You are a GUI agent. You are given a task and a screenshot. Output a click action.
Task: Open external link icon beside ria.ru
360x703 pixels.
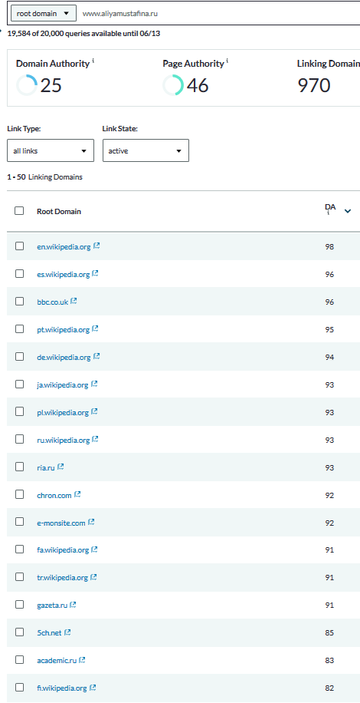[x=61, y=467]
